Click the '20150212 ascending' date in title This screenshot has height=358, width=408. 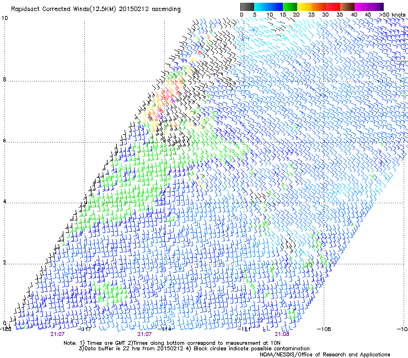149,9
